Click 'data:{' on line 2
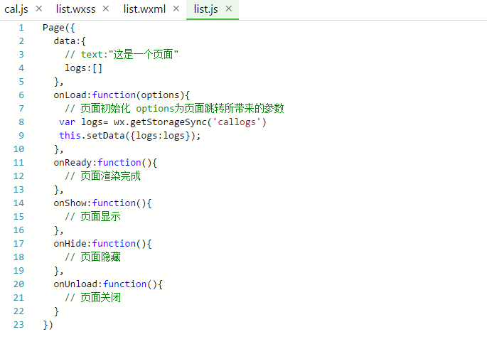This screenshot has width=487, height=354. click(x=70, y=41)
